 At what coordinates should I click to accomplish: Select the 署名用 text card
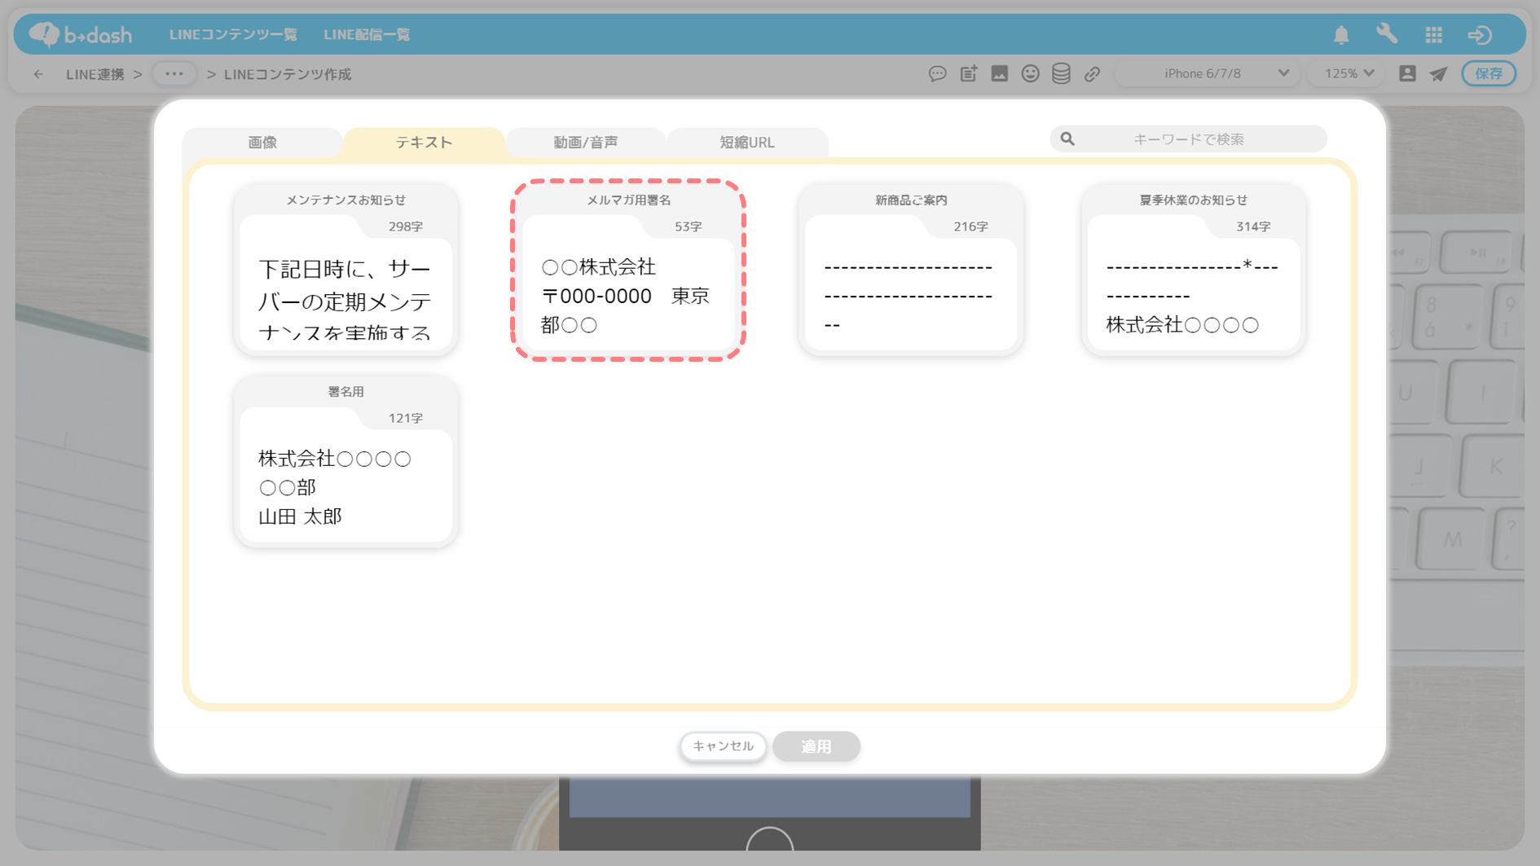345,461
